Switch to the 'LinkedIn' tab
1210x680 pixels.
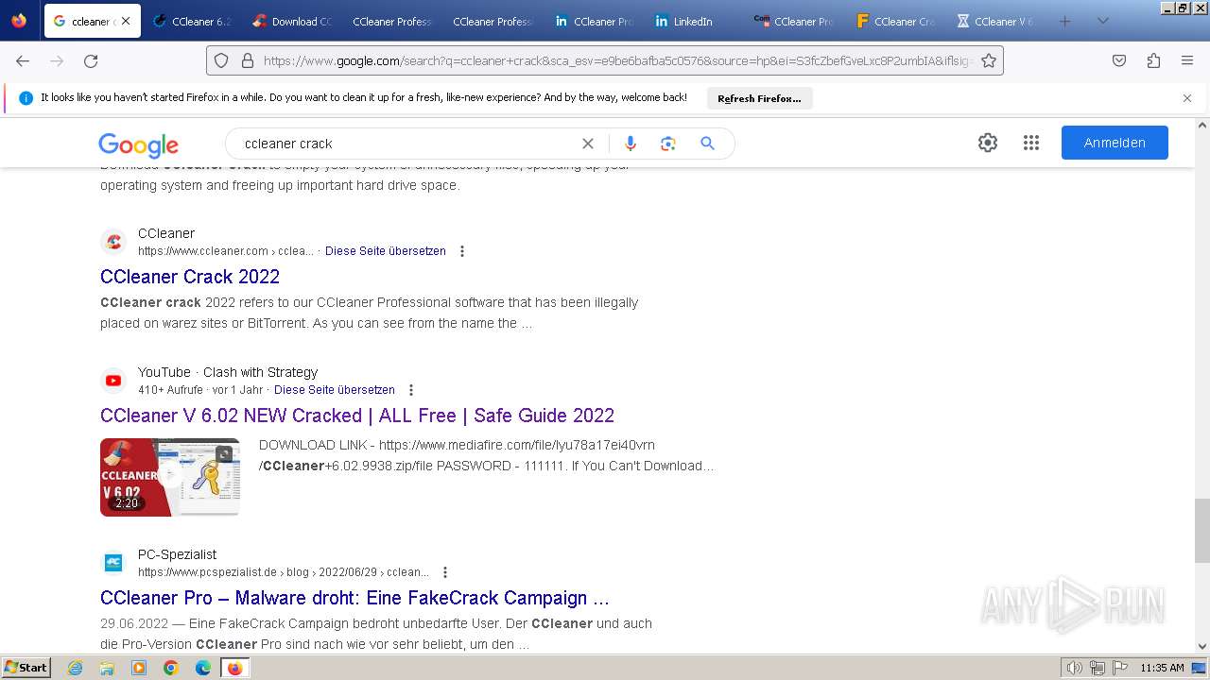(694, 21)
